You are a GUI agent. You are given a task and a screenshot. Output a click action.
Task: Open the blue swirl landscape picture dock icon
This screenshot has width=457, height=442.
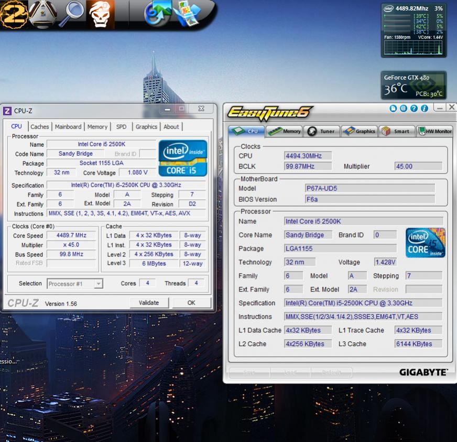pos(157,13)
